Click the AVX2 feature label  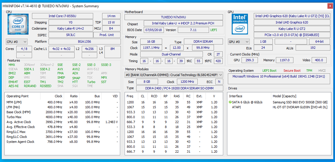point(76,69)
